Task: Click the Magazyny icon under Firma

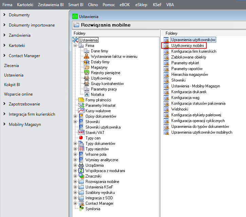Action: [87, 67]
